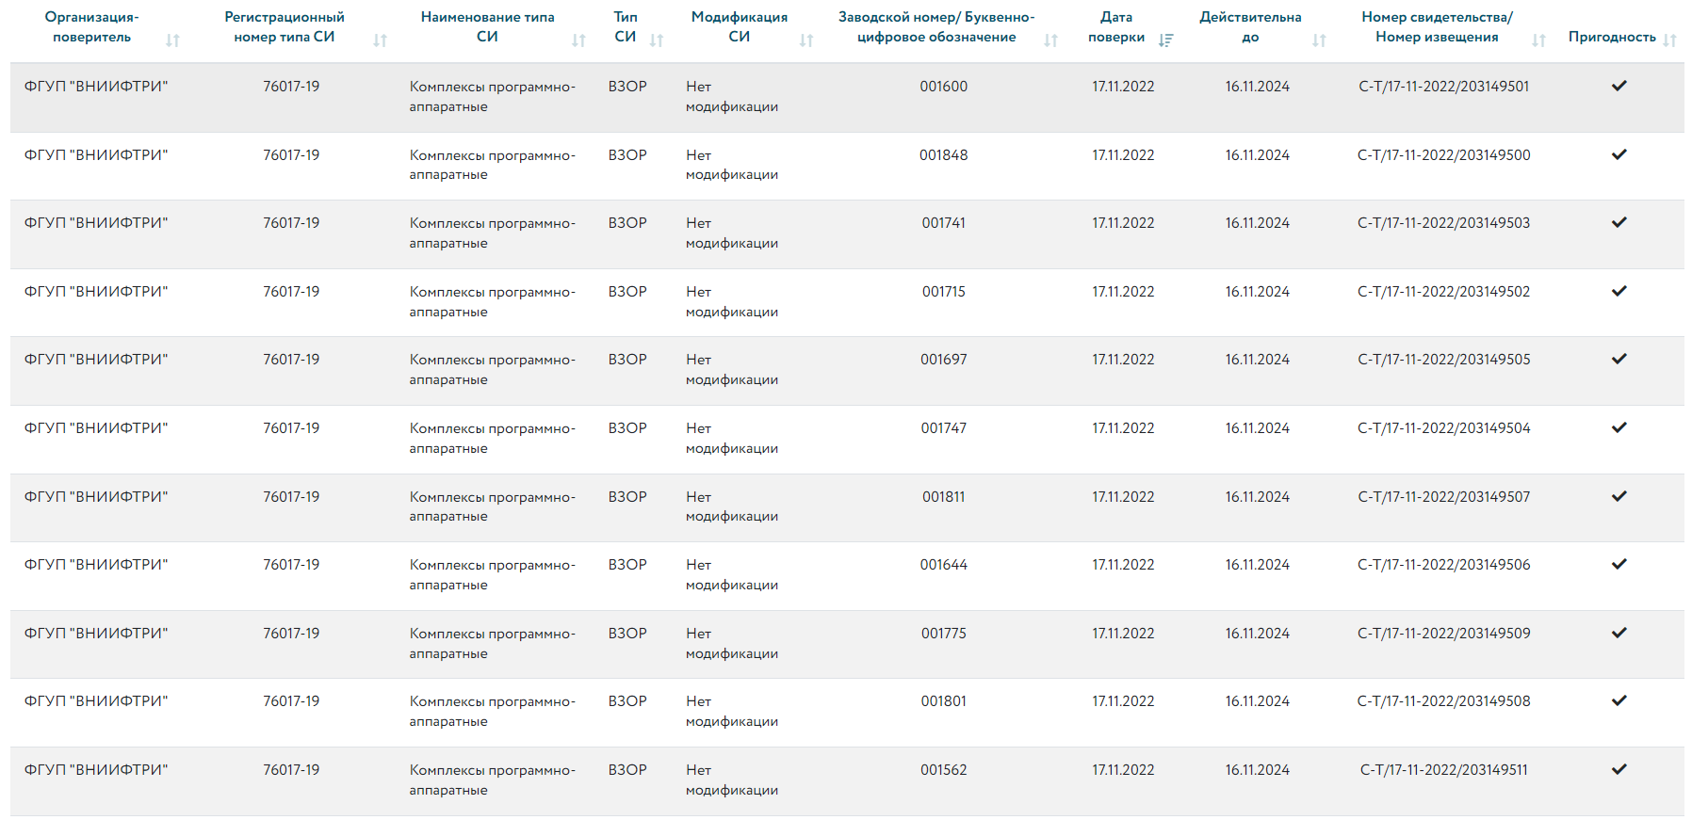Click the Пригодность checkmark for serial 001600
The width and height of the screenshot is (1692, 820).
(x=1619, y=86)
